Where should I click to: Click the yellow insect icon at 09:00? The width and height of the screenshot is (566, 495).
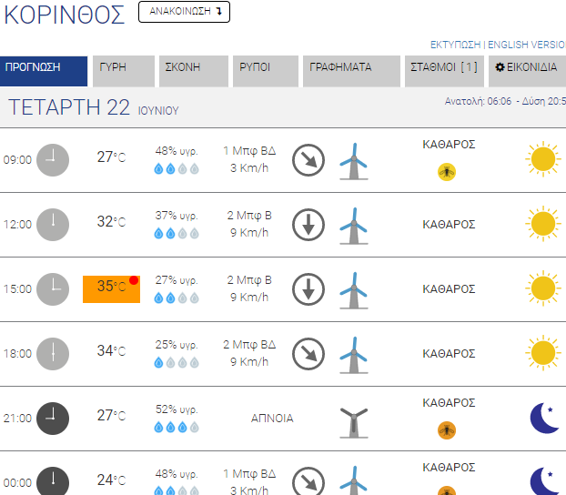point(447,172)
